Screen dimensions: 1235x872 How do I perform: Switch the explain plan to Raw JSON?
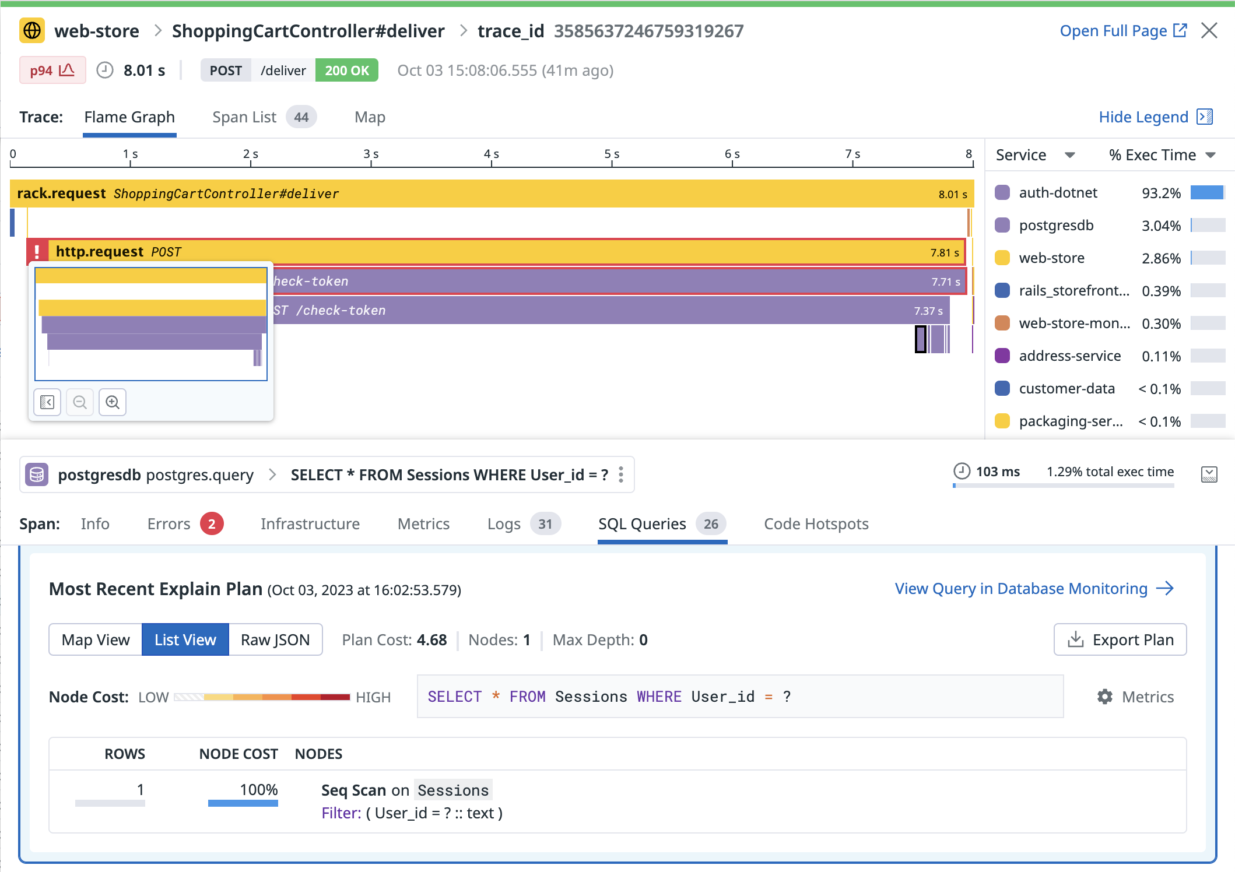click(275, 639)
